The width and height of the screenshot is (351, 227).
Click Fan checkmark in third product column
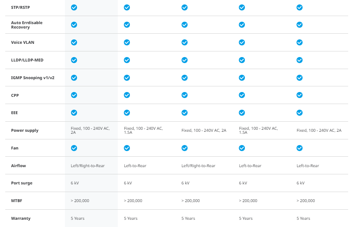click(184, 148)
